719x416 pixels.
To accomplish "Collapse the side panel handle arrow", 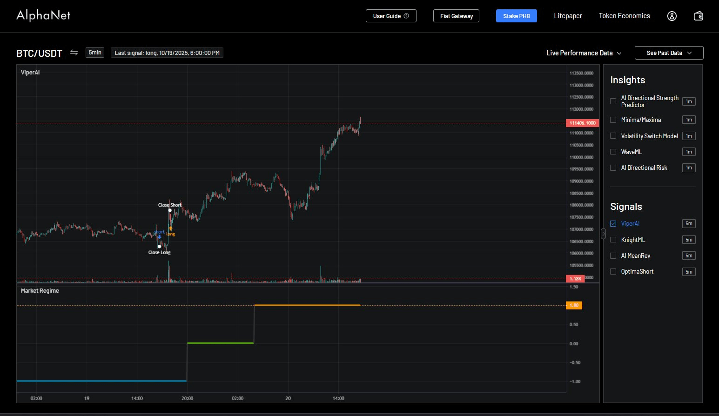I will point(603,234).
